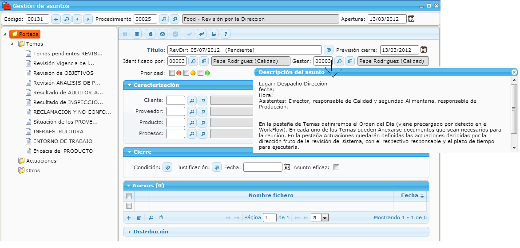Toggle select-all checkbox in Anexos header
This screenshot has width=520, height=248.
click(129, 196)
